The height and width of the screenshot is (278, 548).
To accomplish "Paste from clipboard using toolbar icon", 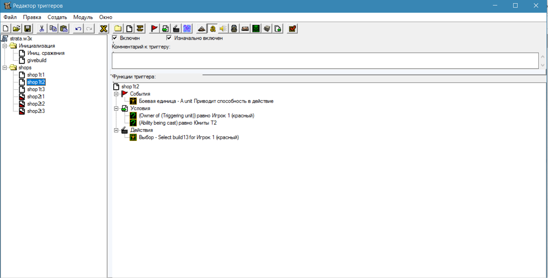I will coord(64,29).
